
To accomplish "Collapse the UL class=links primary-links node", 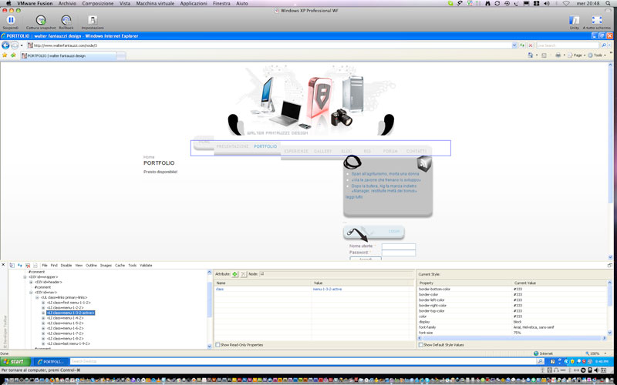I will (37, 297).
